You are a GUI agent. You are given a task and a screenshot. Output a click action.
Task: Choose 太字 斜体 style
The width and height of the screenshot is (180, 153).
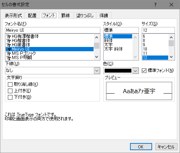(x=118, y=49)
